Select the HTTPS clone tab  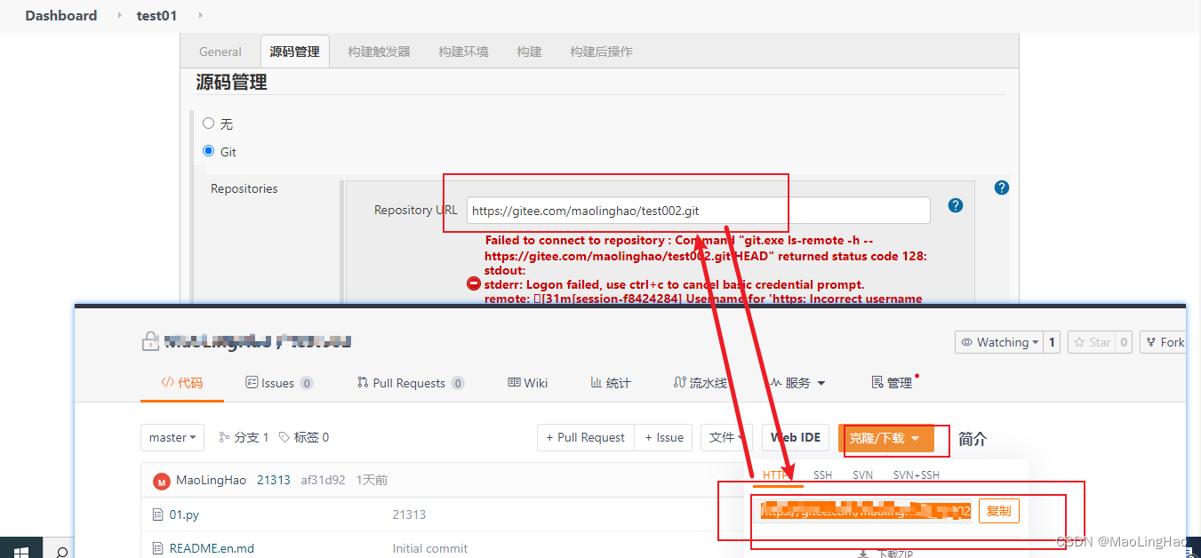778,475
